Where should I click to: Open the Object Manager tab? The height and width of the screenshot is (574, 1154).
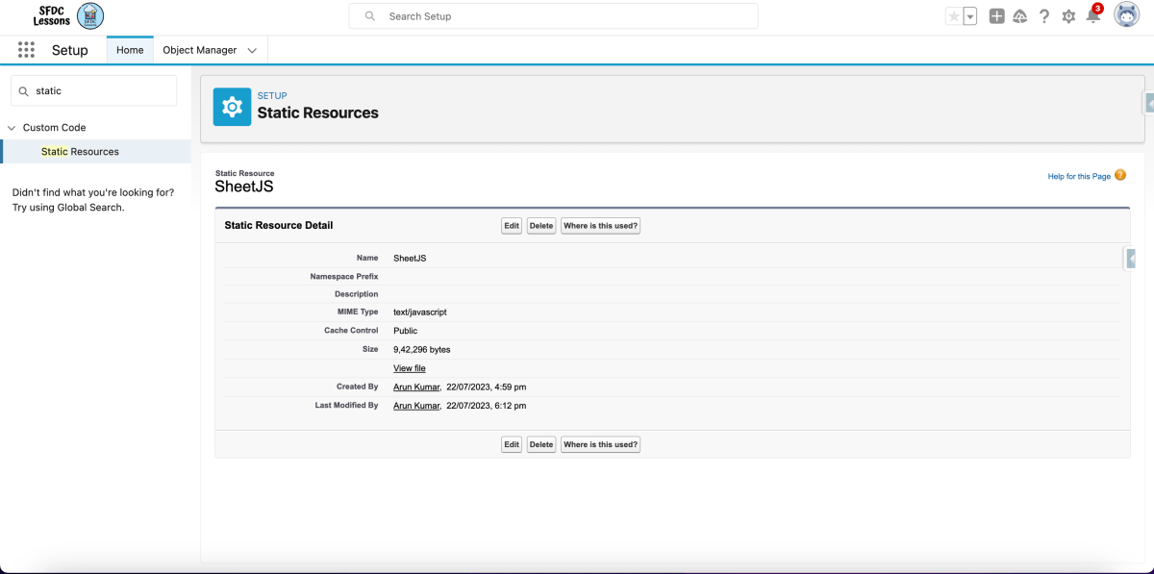[x=200, y=50]
